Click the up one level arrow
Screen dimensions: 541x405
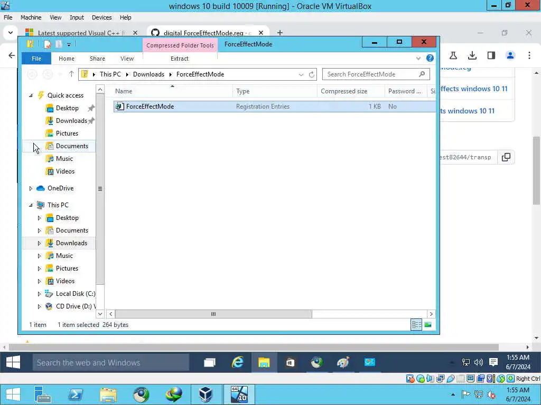[x=71, y=74]
